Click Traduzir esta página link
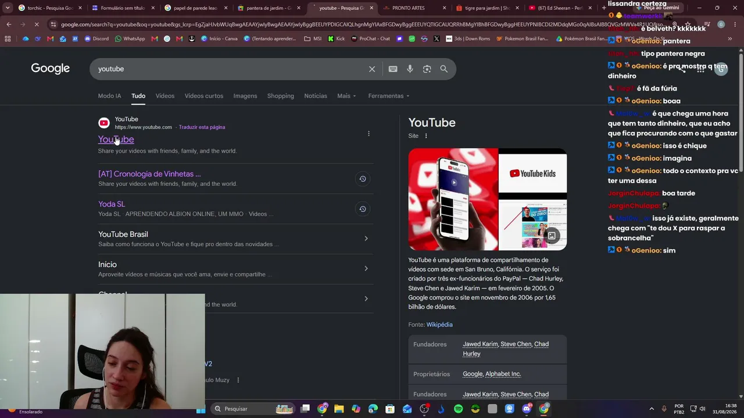 tap(202, 127)
